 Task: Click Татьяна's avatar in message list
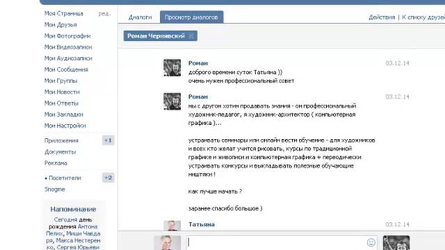click(172, 226)
